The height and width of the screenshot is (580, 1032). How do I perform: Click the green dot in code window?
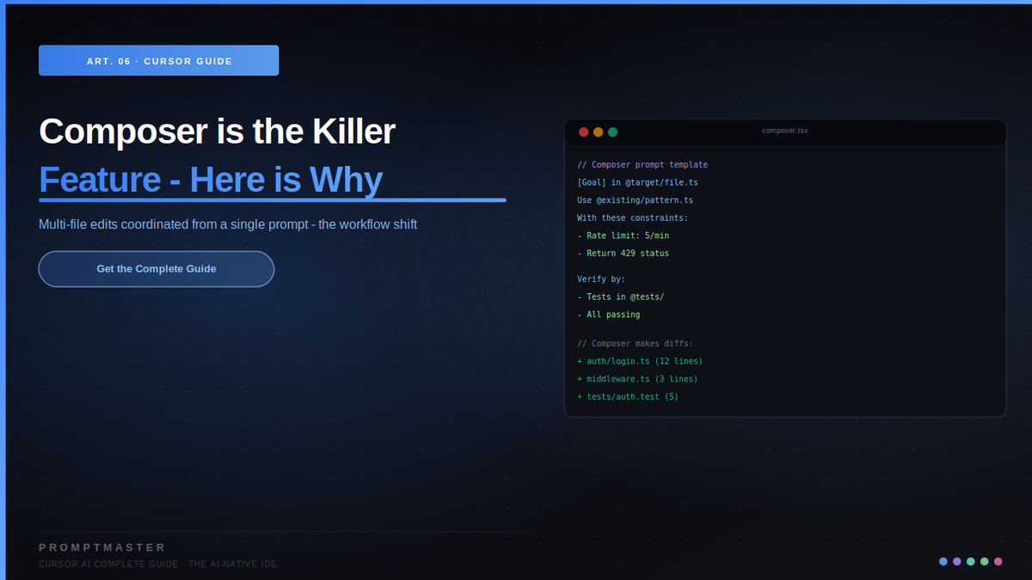612,132
